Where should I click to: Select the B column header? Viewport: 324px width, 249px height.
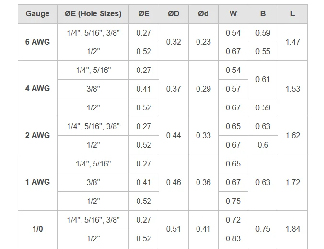click(x=263, y=14)
